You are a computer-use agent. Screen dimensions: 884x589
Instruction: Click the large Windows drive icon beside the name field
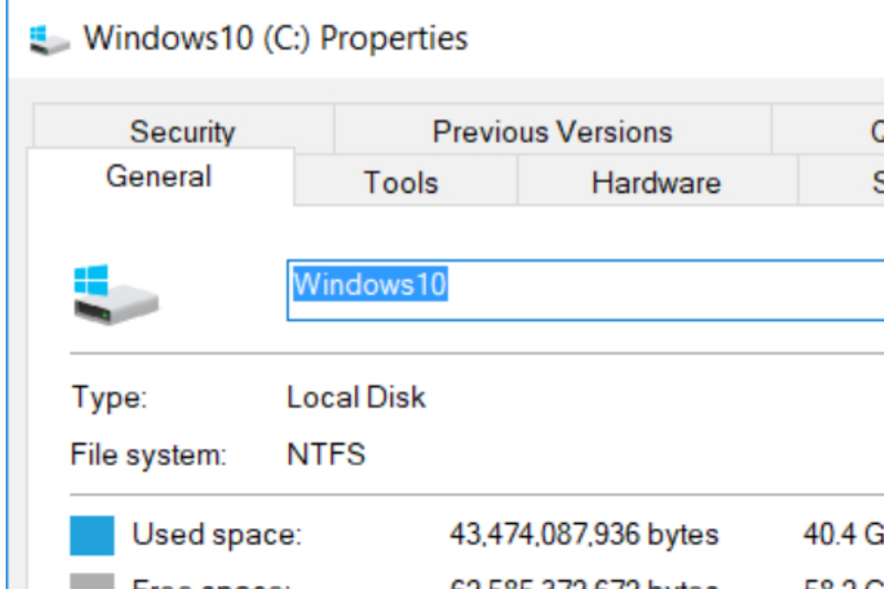pos(115,295)
